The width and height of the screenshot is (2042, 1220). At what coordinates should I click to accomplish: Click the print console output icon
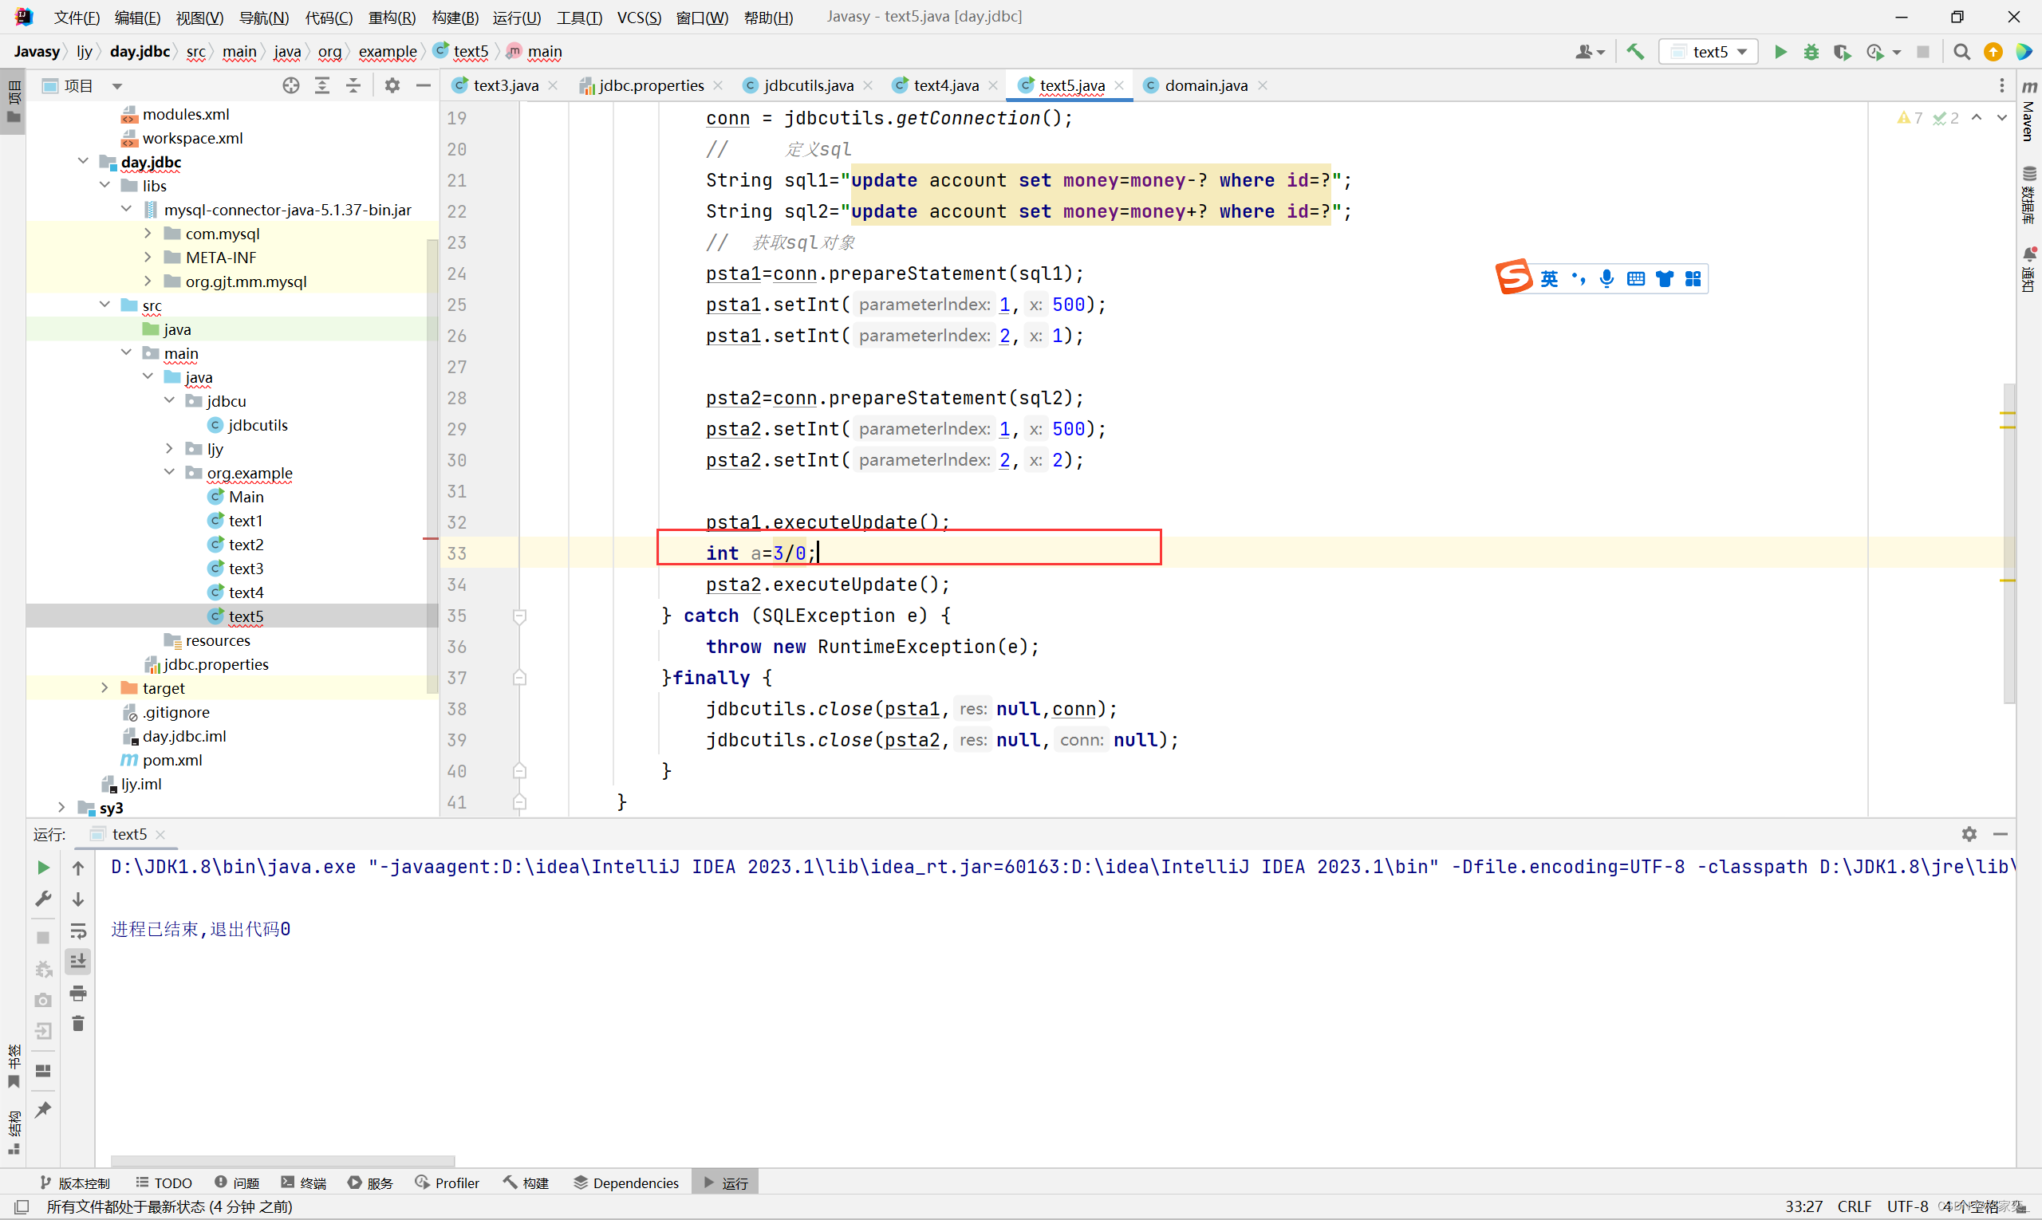tap(78, 993)
